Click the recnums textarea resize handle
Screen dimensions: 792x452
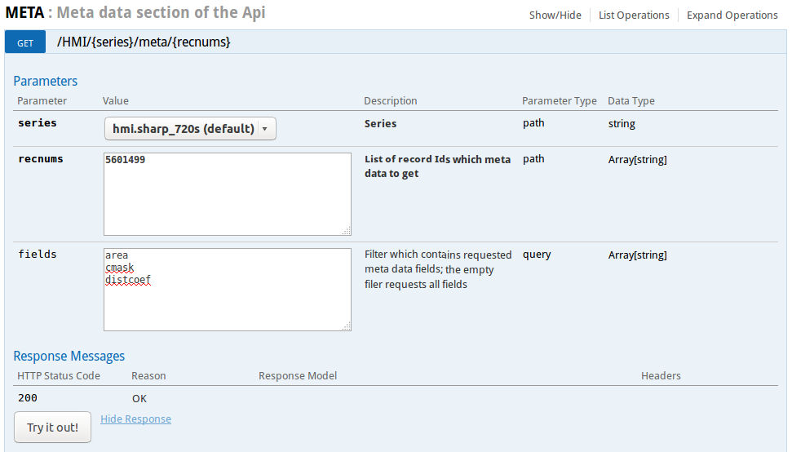(x=347, y=231)
